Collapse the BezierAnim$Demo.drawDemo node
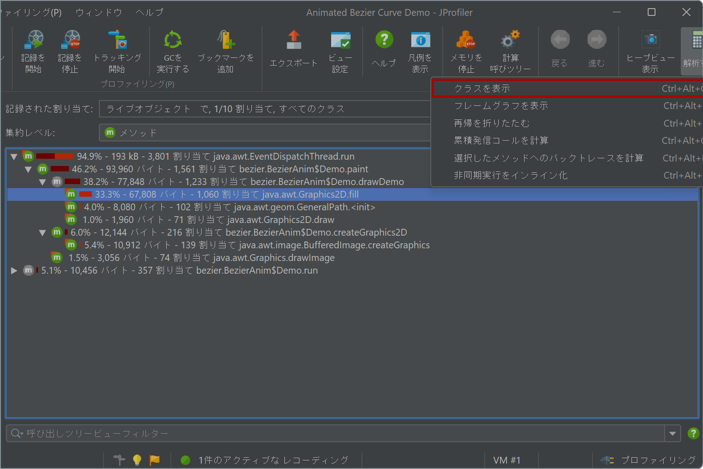This screenshot has width=703, height=469. pos(43,182)
